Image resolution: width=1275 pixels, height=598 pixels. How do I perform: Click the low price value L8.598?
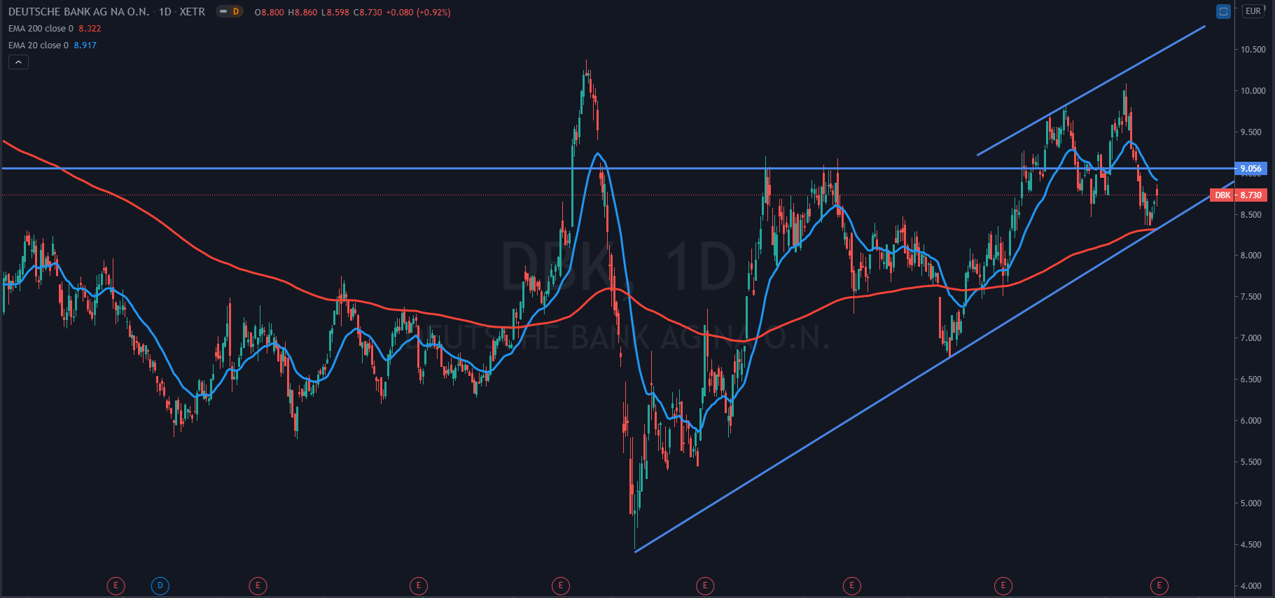click(335, 13)
